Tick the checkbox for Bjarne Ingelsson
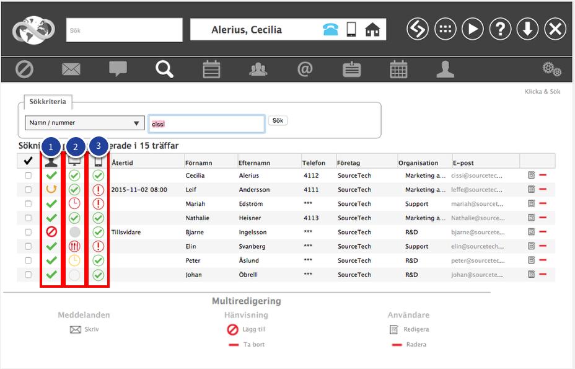575x369 pixels. click(x=29, y=232)
